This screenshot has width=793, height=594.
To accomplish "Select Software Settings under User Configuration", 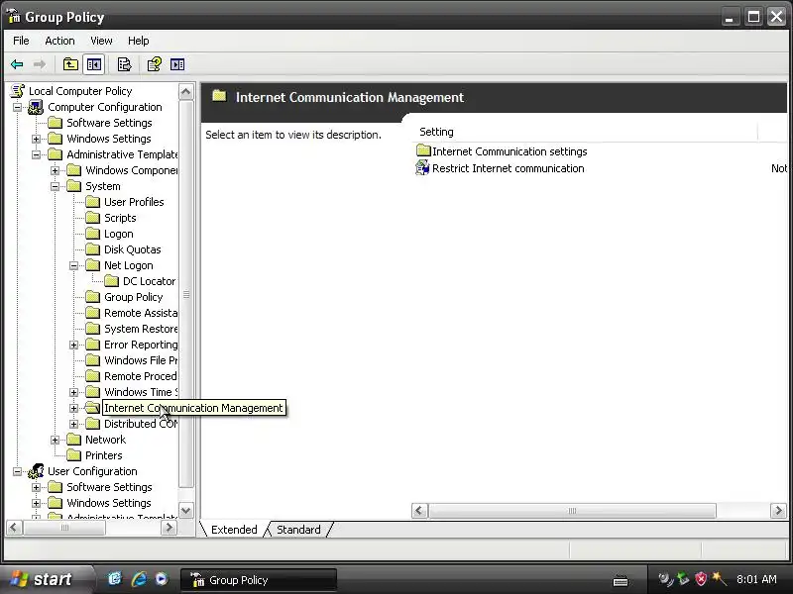I will pyautogui.click(x=109, y=487).
